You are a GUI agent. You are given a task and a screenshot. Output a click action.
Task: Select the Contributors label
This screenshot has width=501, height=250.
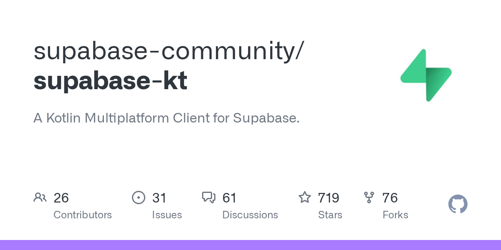coord(83,215)
